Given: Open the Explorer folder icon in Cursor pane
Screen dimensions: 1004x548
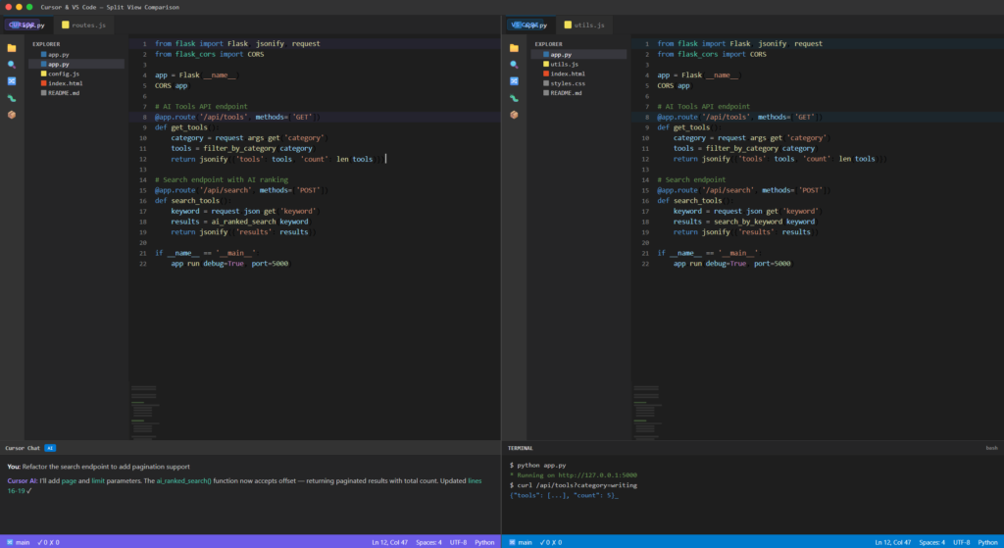Looking at the screenshot, I should click(12, 48).
